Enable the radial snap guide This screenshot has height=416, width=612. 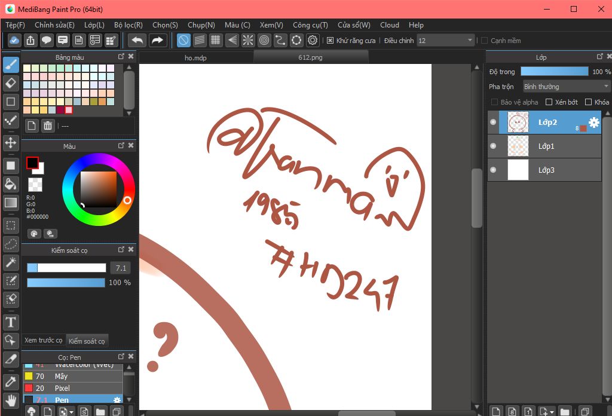[x=248, y=40]
